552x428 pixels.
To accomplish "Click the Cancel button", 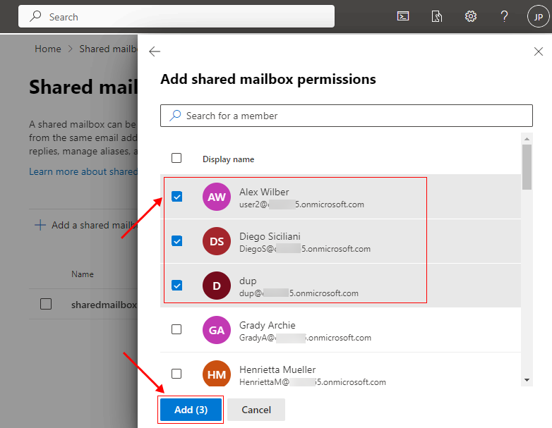I will tap(256, 410).
